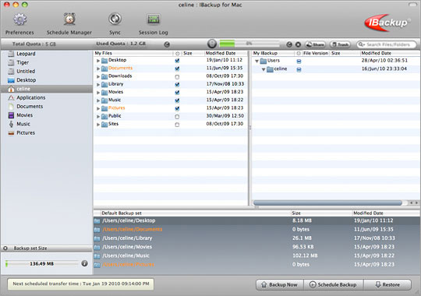Click the Default Backup set column header
Image resolution: width=421 pixels, height=296 pixels.
195,213
